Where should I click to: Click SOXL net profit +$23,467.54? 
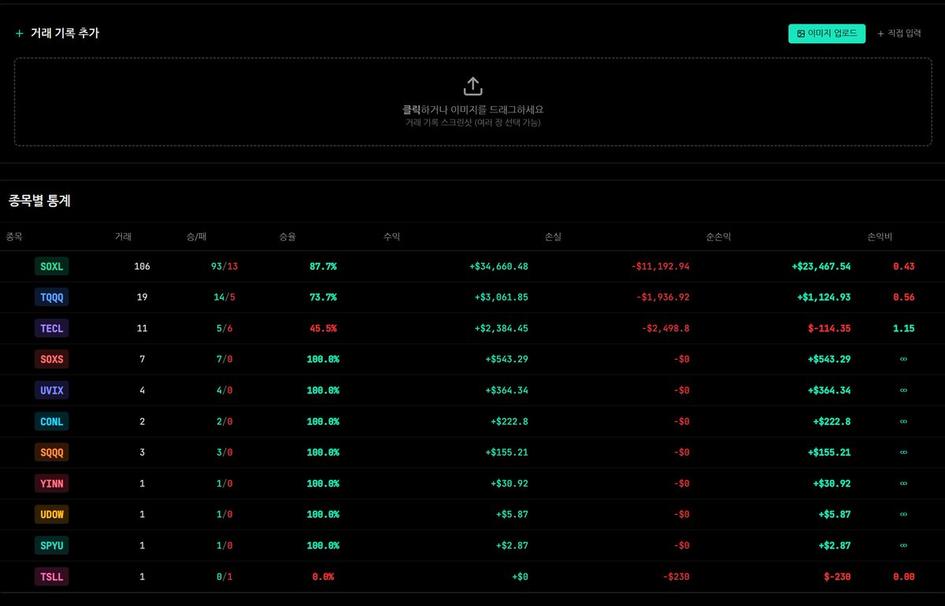click(821, 267)
